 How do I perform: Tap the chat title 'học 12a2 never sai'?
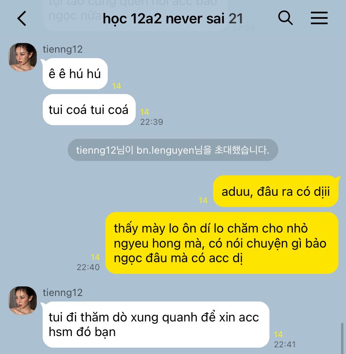tap(164, 18)
